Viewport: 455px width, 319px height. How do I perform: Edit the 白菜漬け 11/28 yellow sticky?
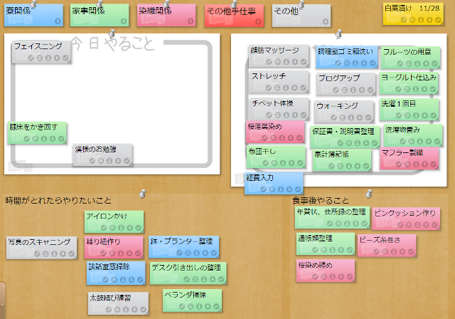click(x=404, y=20)
